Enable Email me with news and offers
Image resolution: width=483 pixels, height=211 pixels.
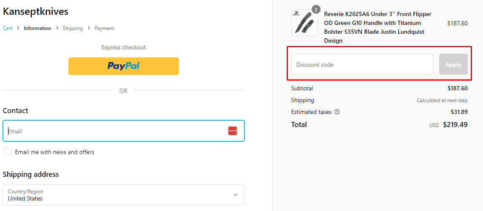(x=7, y=152)
